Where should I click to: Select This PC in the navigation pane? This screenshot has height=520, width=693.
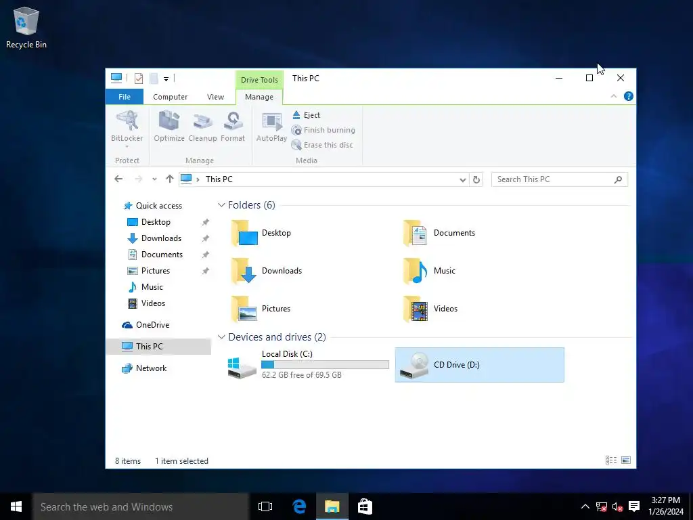(158, 346)
